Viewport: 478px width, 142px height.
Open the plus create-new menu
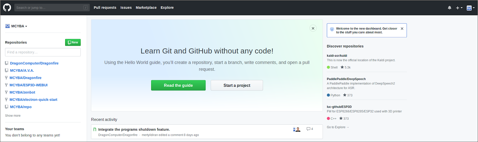click(x=459, y=8)
